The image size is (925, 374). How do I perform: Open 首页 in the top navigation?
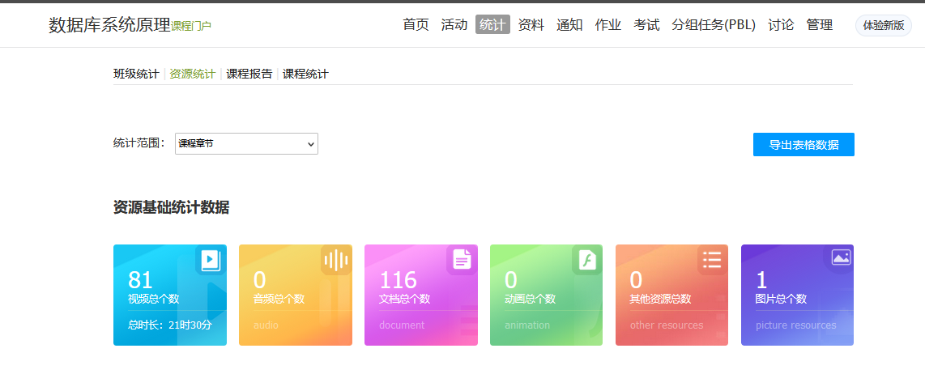[416, 25]
